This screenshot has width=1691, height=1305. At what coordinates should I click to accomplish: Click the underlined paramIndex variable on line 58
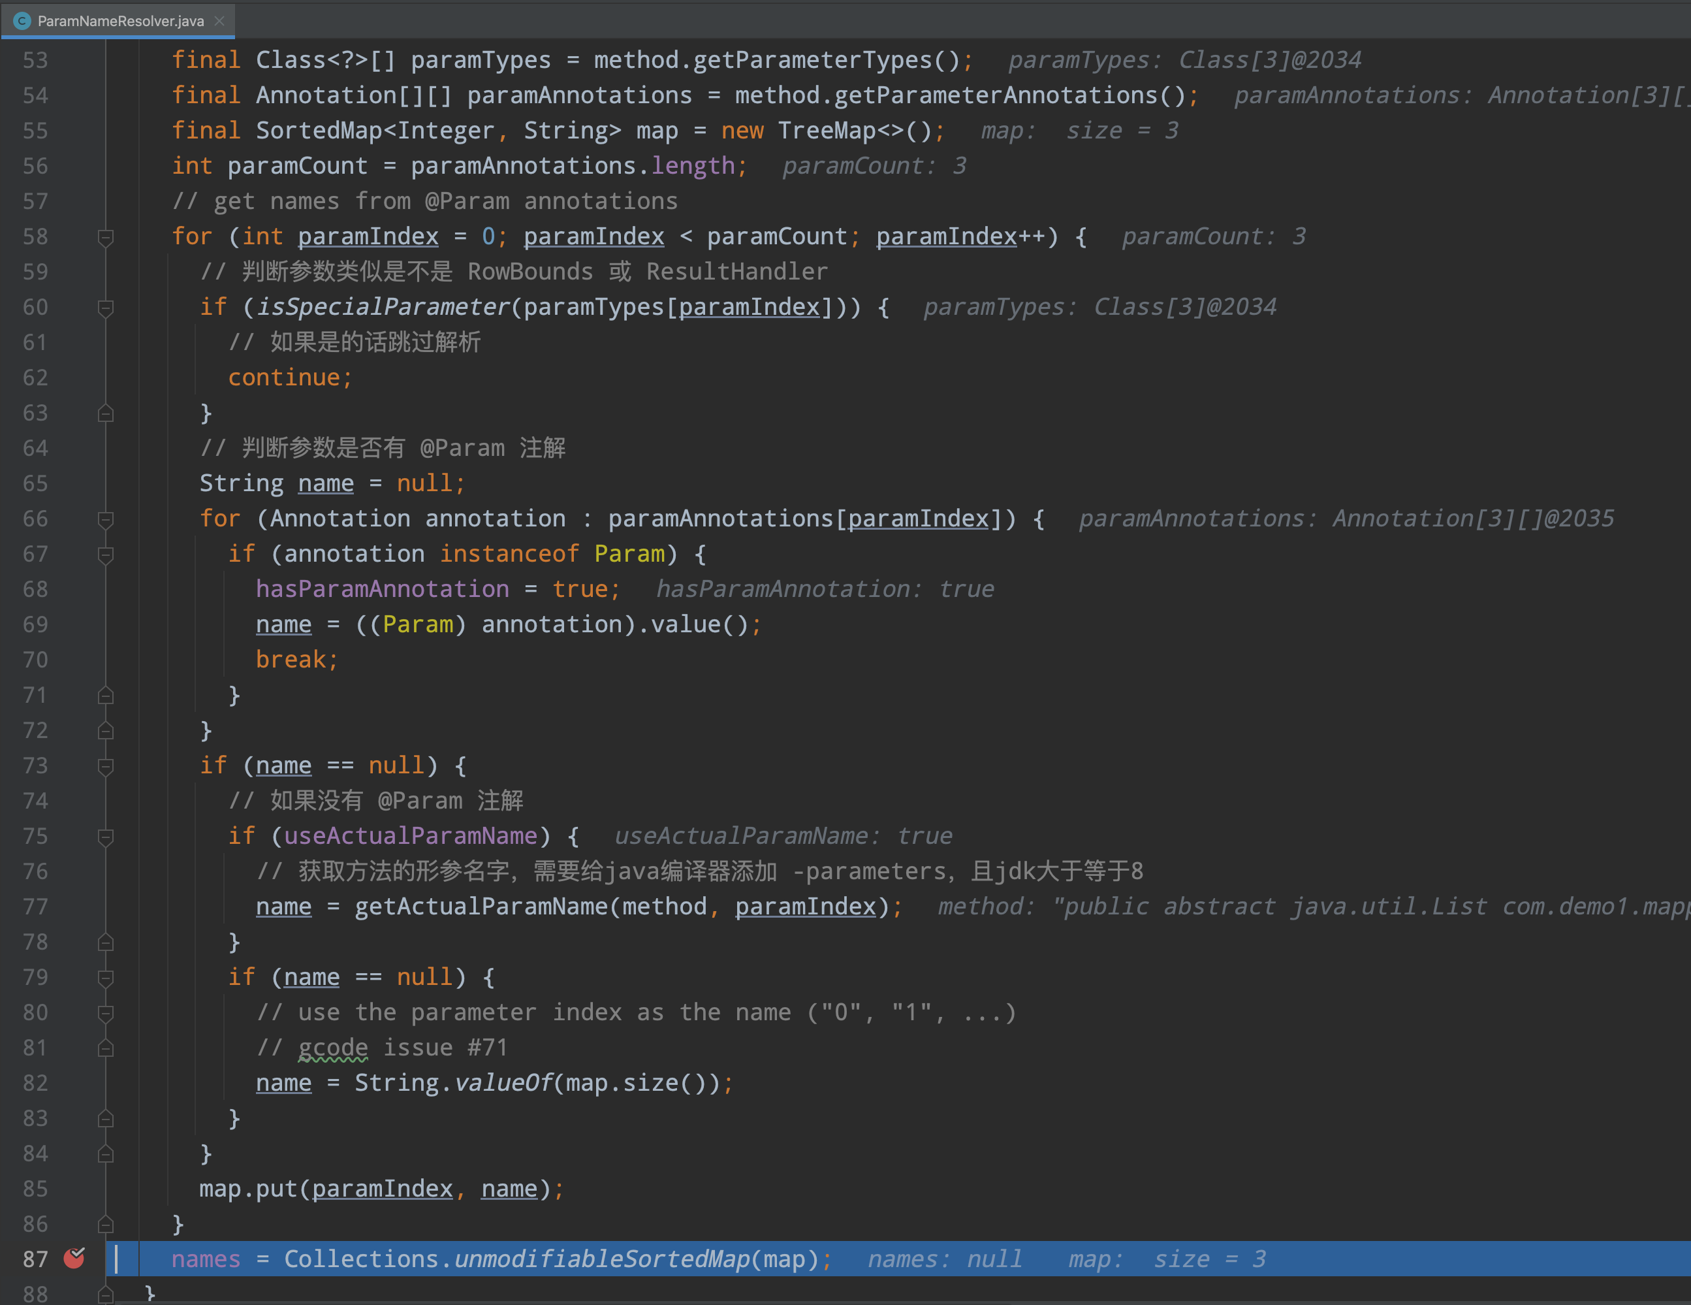(368, 236)
